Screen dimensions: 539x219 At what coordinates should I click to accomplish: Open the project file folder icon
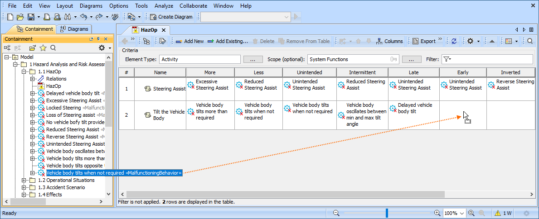pyautogui.click(x=20, y=17)
